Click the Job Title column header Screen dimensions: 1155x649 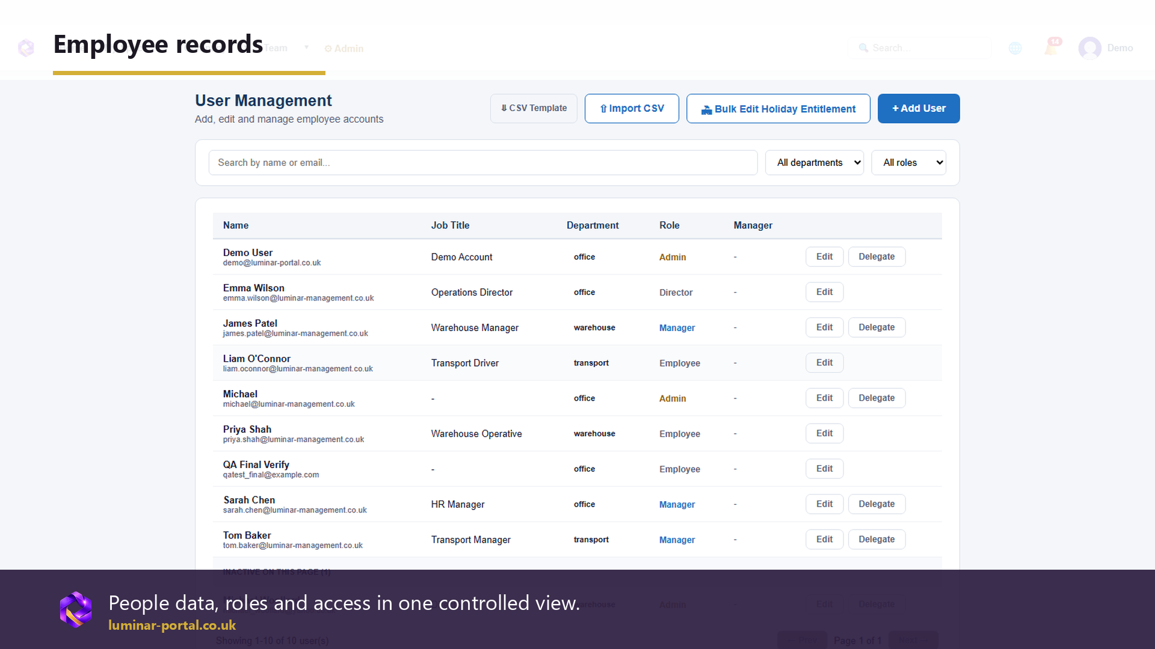coord(450,225)
